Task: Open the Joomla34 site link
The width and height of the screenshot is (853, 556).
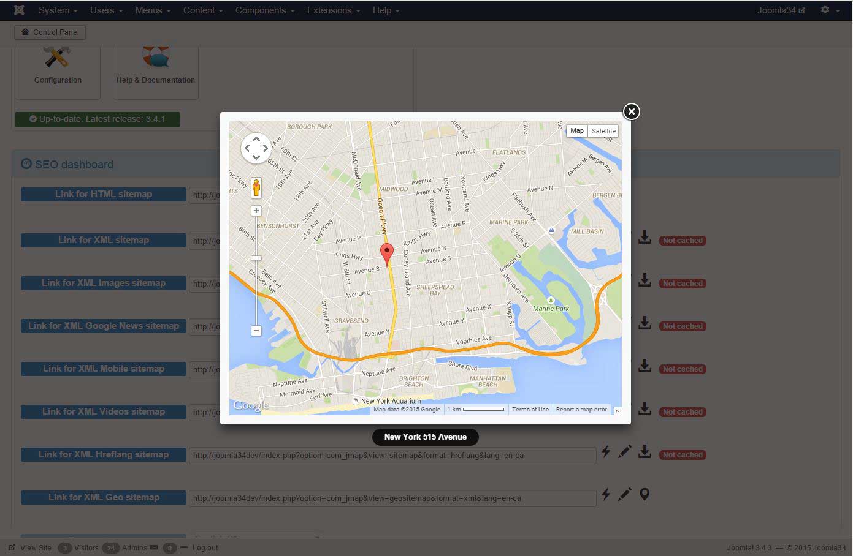Action: [x=781, y=10]
